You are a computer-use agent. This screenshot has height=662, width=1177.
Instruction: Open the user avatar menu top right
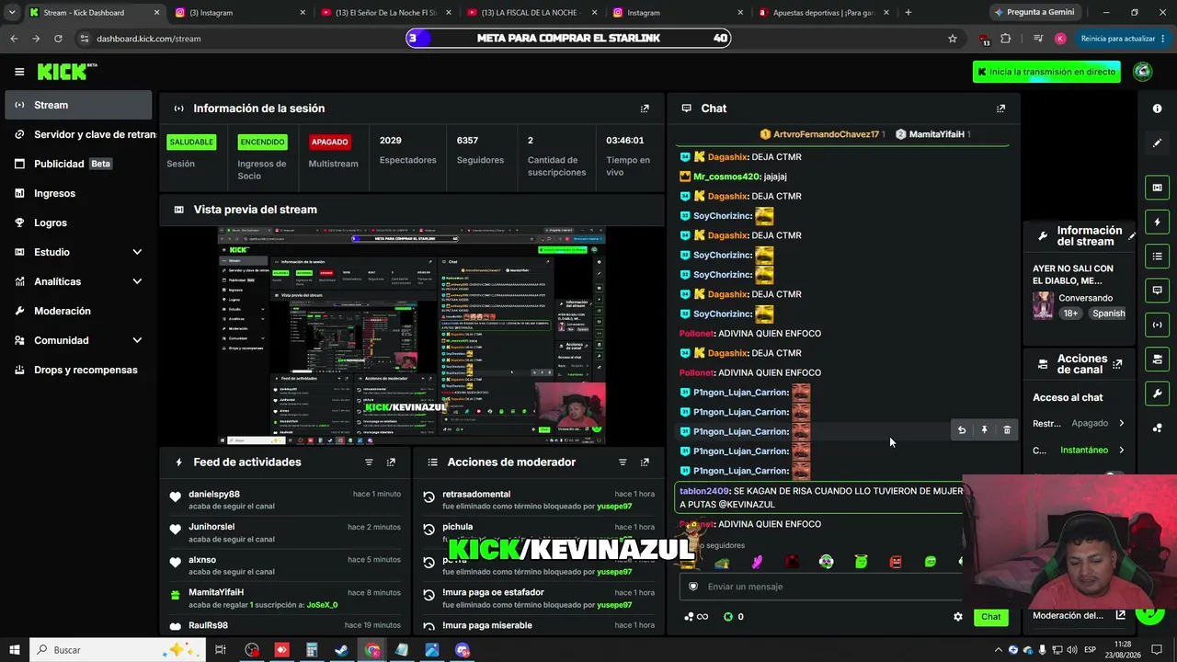click(1143, 72)
